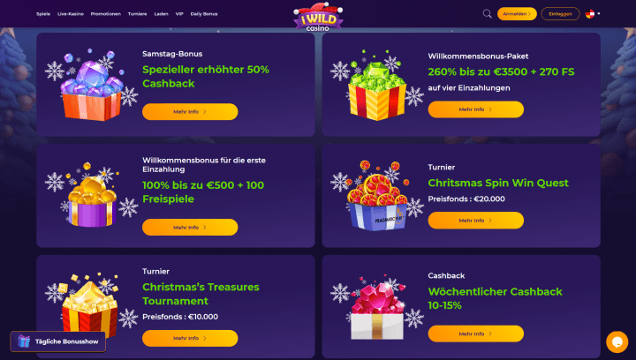Click the purple gems gift box image

pos(91,85)
